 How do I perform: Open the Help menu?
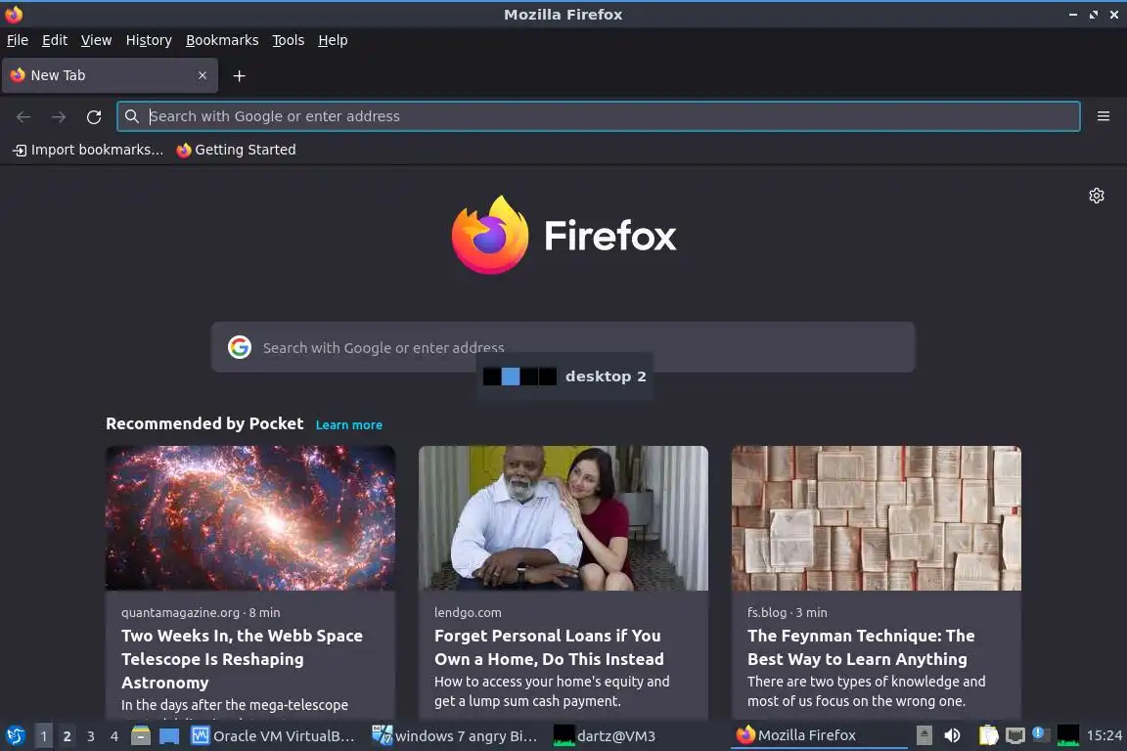tap(333, 40)
